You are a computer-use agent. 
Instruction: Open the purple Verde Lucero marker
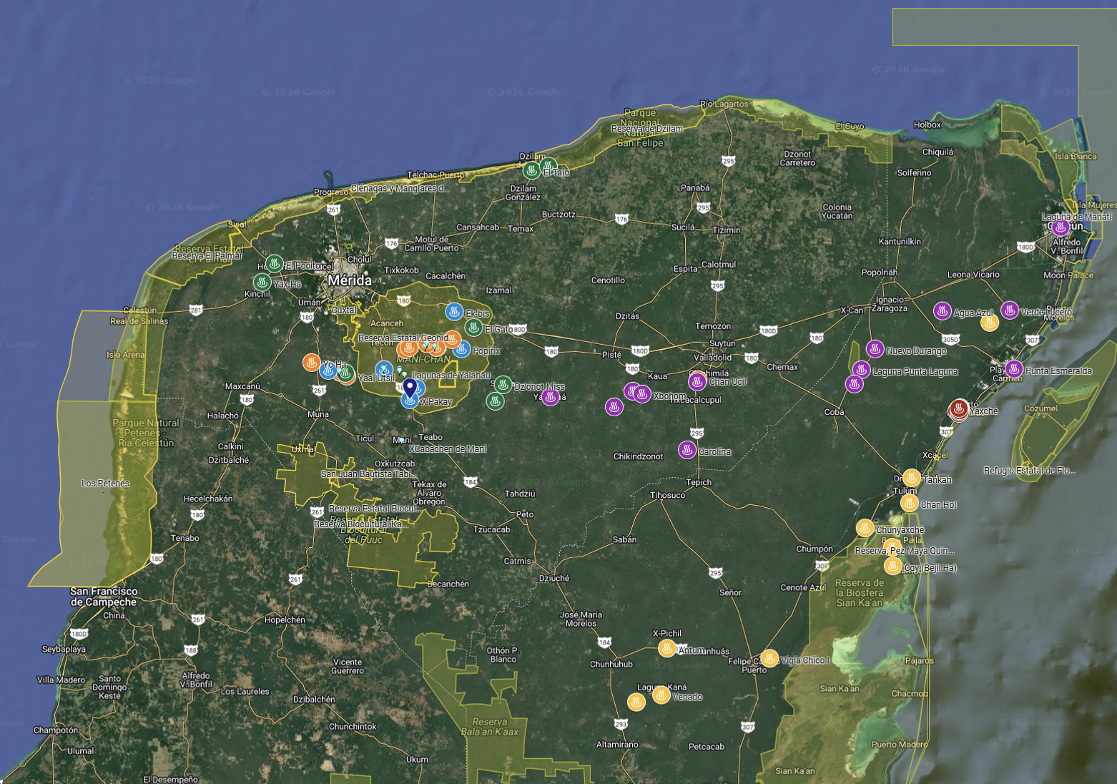click(1009, 310)
